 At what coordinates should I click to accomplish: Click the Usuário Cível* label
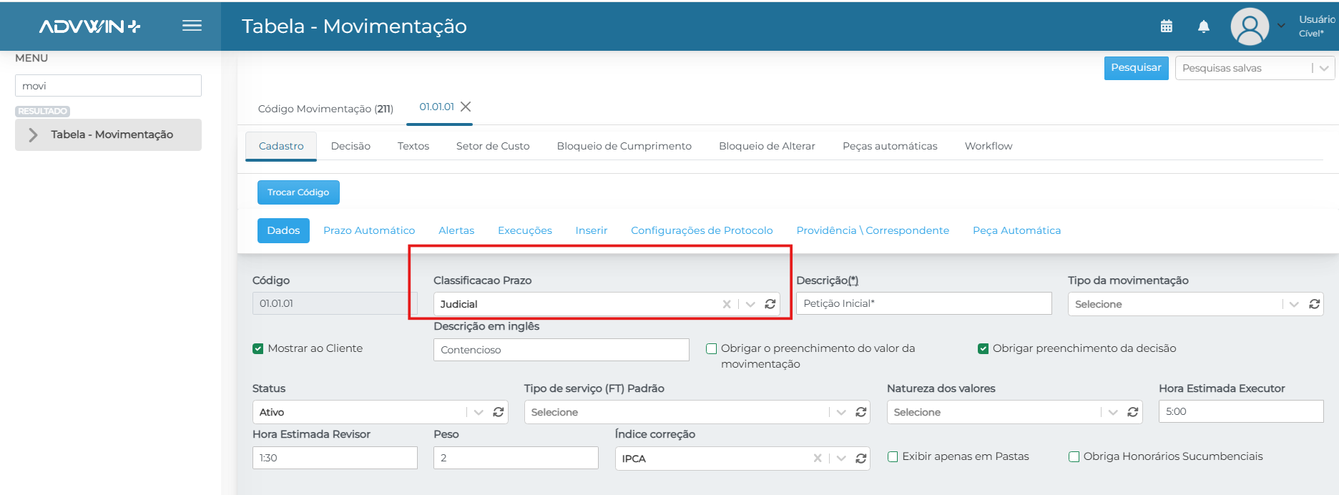[x=1317, y=26]
